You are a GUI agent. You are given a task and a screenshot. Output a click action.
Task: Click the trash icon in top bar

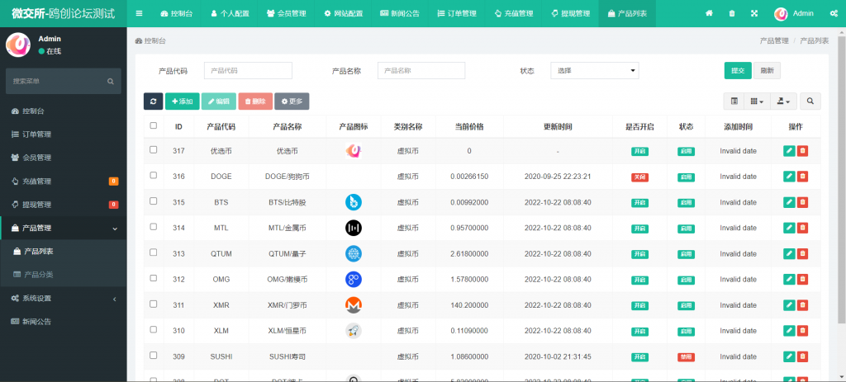pyautogui.click(x=732, y=13)
